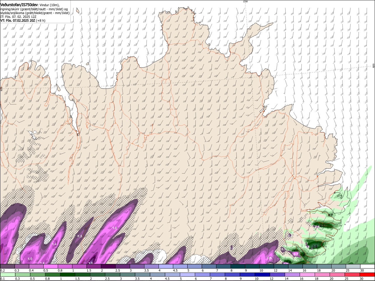
Task: Click the small island north of the west coast
Action: coord(78,11)
